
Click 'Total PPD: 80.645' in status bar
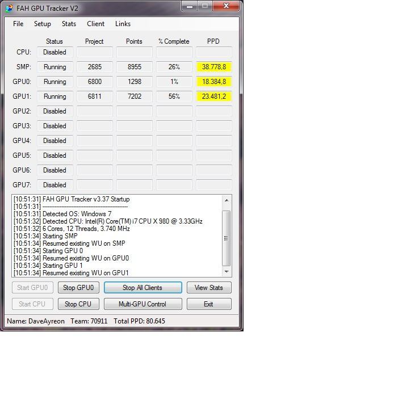coord(140,321)
